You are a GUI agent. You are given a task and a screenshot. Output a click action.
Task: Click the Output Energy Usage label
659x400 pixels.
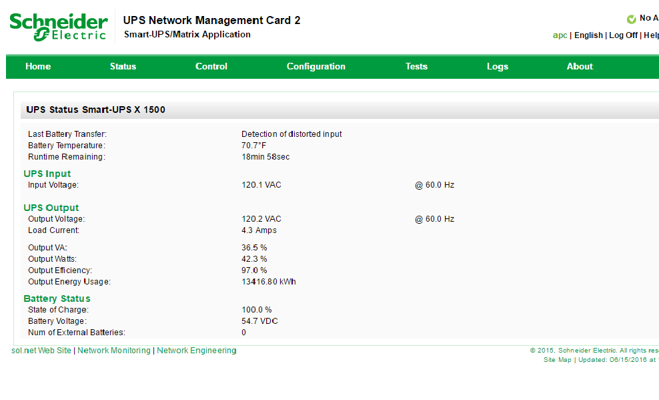click(69, 282)
